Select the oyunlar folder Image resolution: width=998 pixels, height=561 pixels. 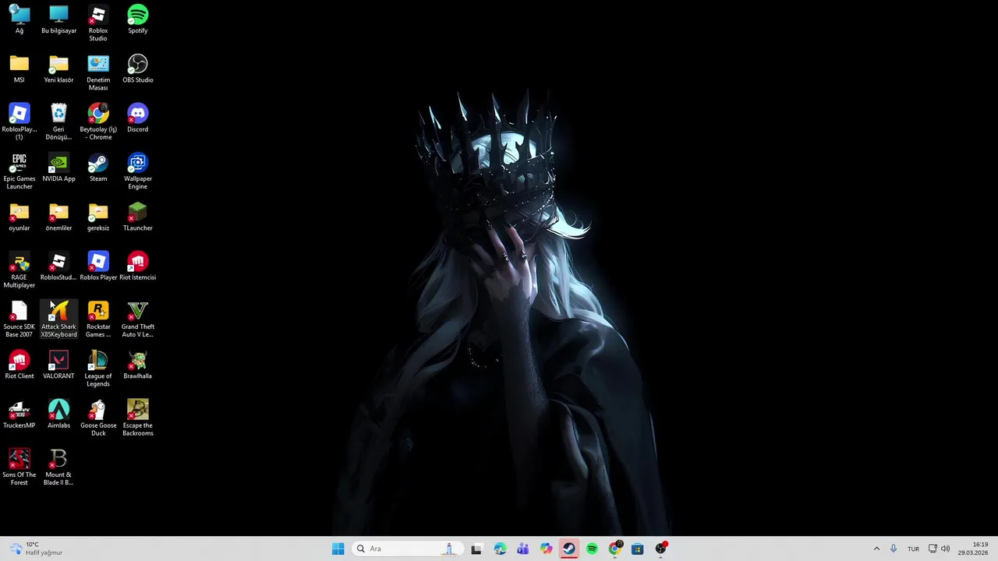(x=19, y=217)
